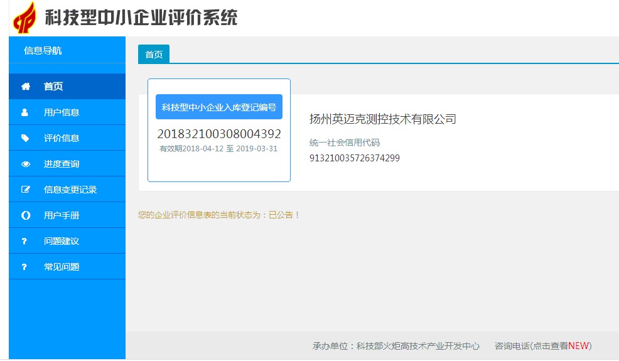619x361 pixels.
Task: Switch to the 首页 tab
Action: click(x=154, y=55)
